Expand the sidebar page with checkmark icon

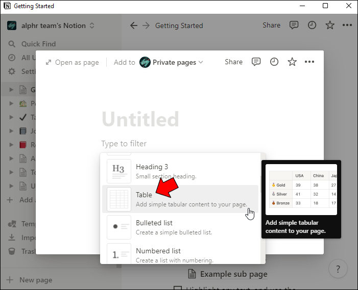click(11, 117)
